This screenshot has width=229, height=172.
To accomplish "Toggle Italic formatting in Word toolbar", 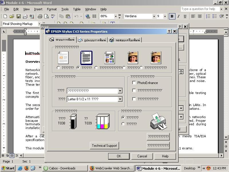I will click(178, 16).
